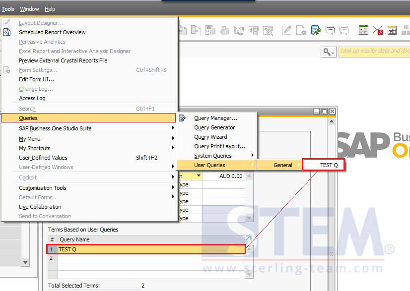Click the left panel scroll down arrow
Image resolution: width=410 pixels, height=291 pixels.
[25, 262]
